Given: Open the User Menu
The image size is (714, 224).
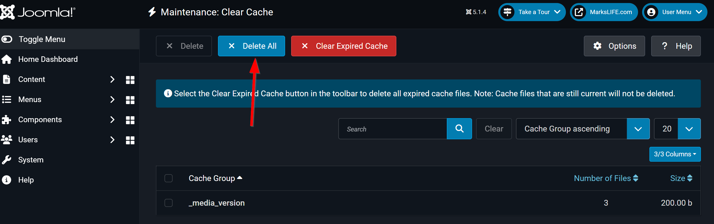Looking at the screenshot, I should (x=674, y=12).
